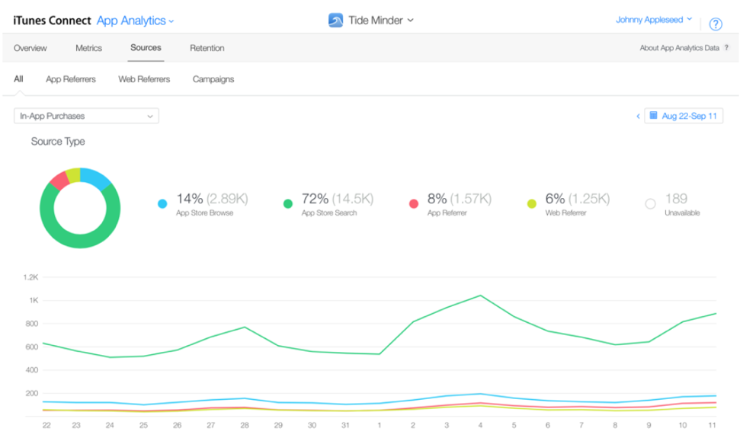
Task: Open the Aug 22-Sep 11 date picker
Action: coord(684,116)
